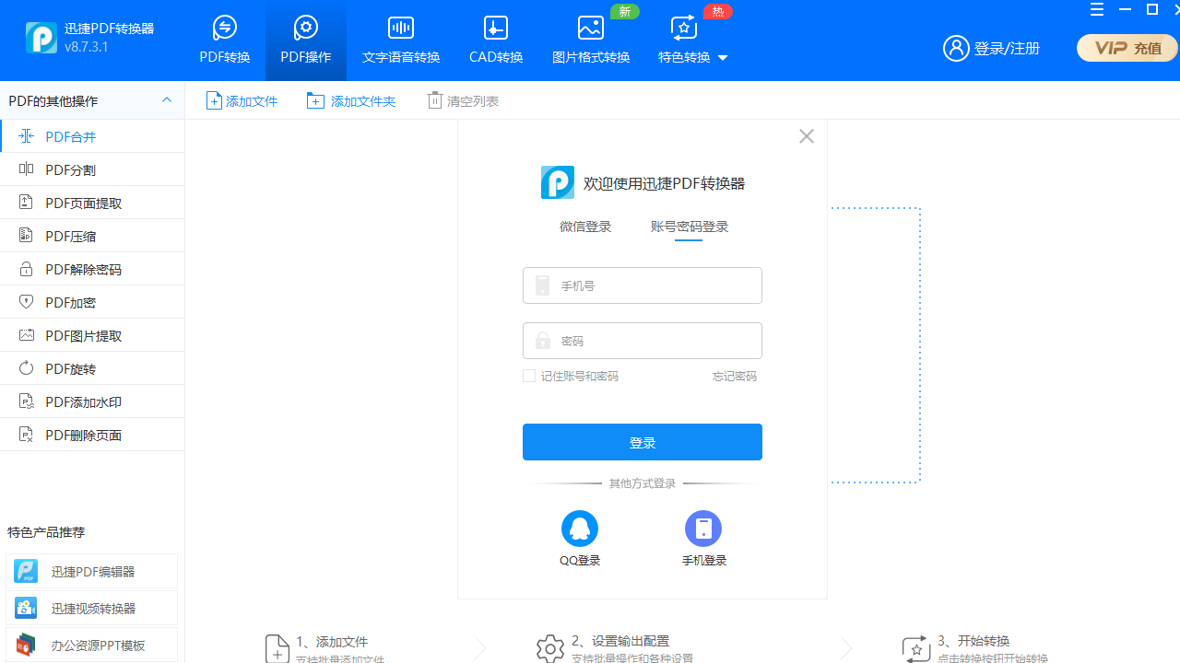Image resolution: width=1180 pixels, height=663 pixels.
Task: Select PDF合并 in the sidebar
Action: pos(92,136)
